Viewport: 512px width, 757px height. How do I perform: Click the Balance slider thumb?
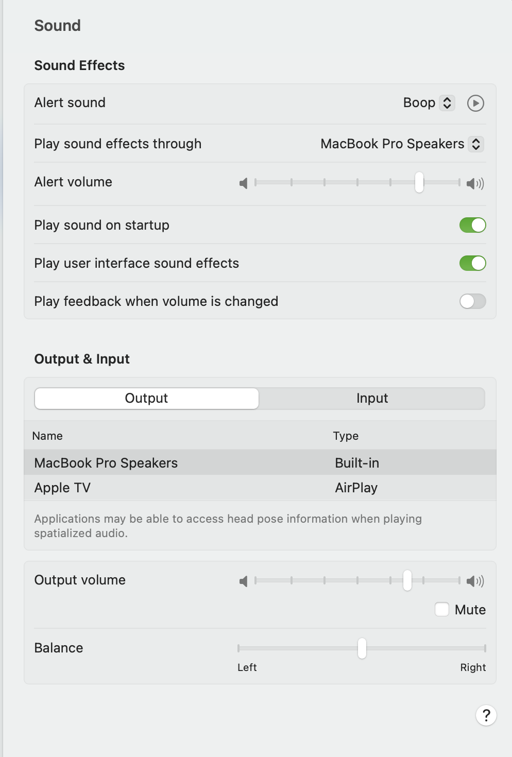click(x=362, y=648)
